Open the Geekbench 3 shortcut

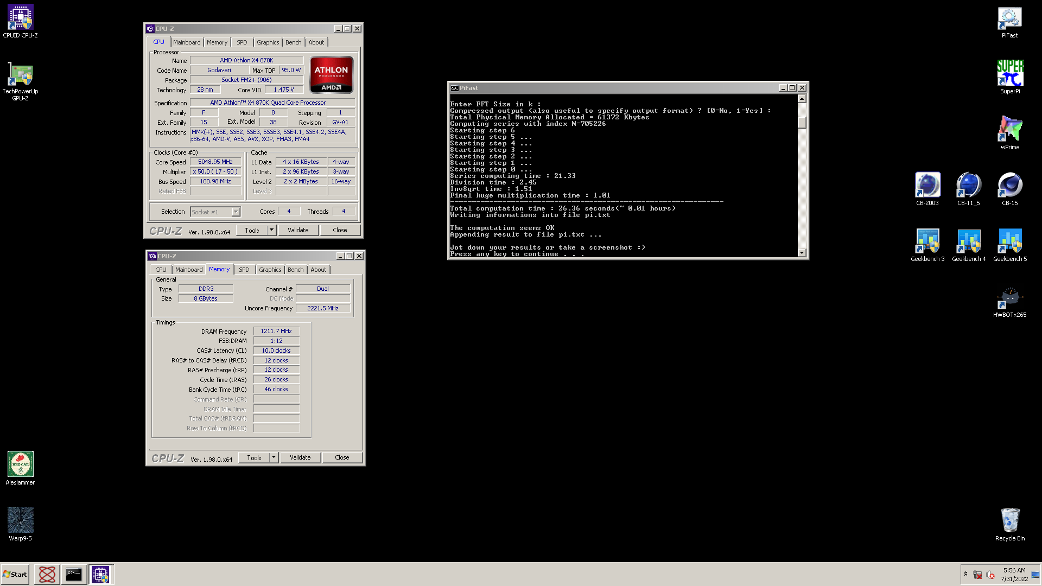coord(927,245)
